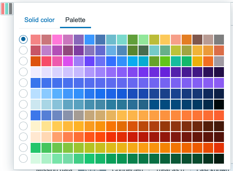This screenshot has width=233, height=171.
Task: Click the black swatch ending the teal row
Action: coord(219,104)
